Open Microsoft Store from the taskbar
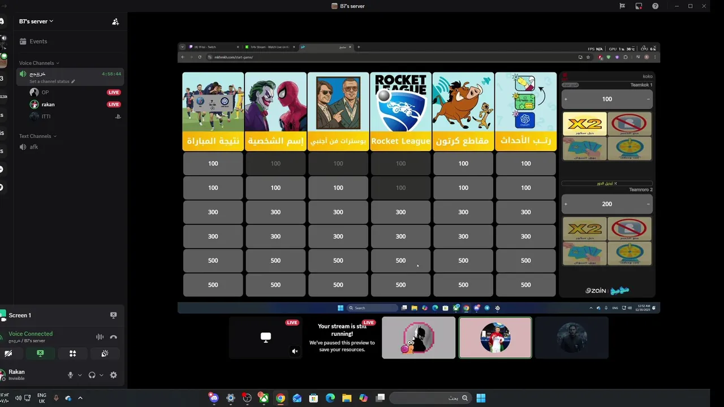The height and width of the screenshot is (407, 724). [x=313, y=398]
